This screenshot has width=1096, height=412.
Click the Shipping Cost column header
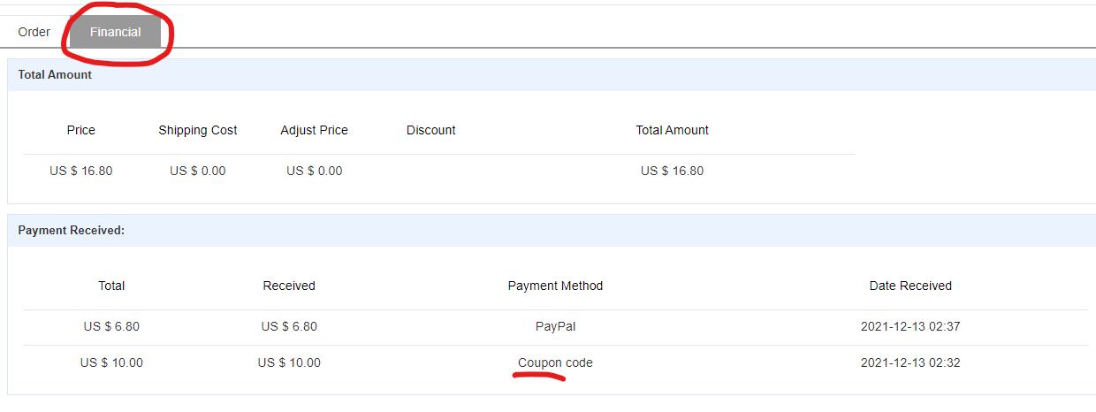click(x=198, y=130)
